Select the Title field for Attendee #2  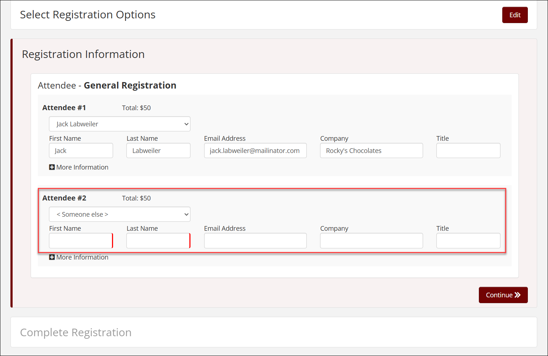[x=468, y=240]
